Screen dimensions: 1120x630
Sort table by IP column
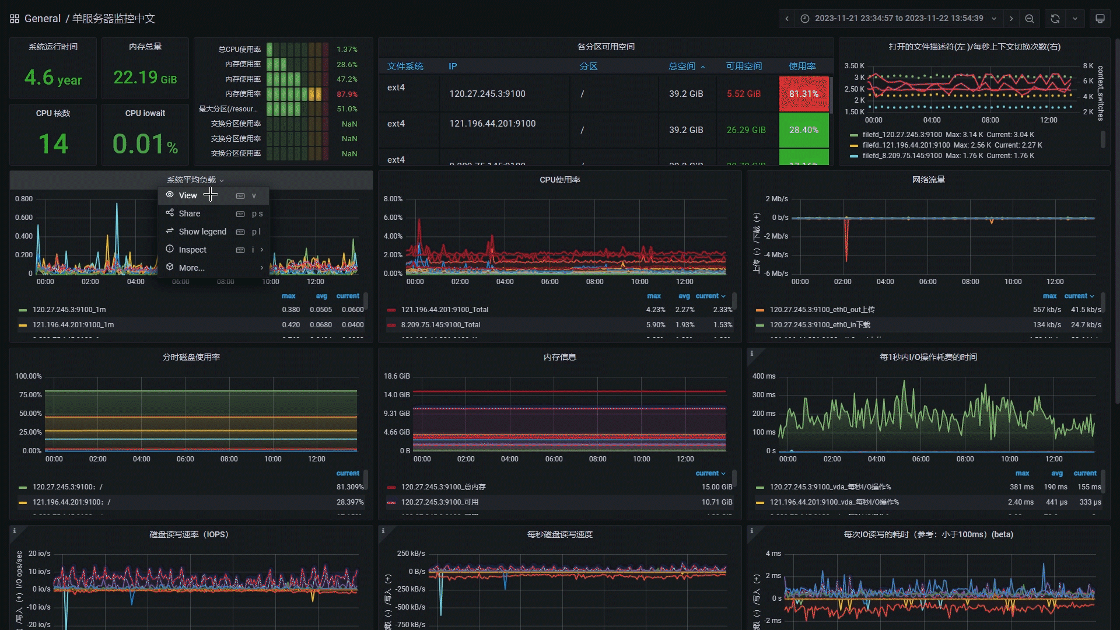click(453, 66)
